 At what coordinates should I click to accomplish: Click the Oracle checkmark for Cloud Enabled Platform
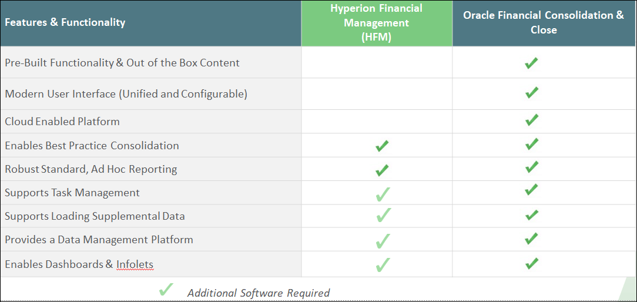531,119
